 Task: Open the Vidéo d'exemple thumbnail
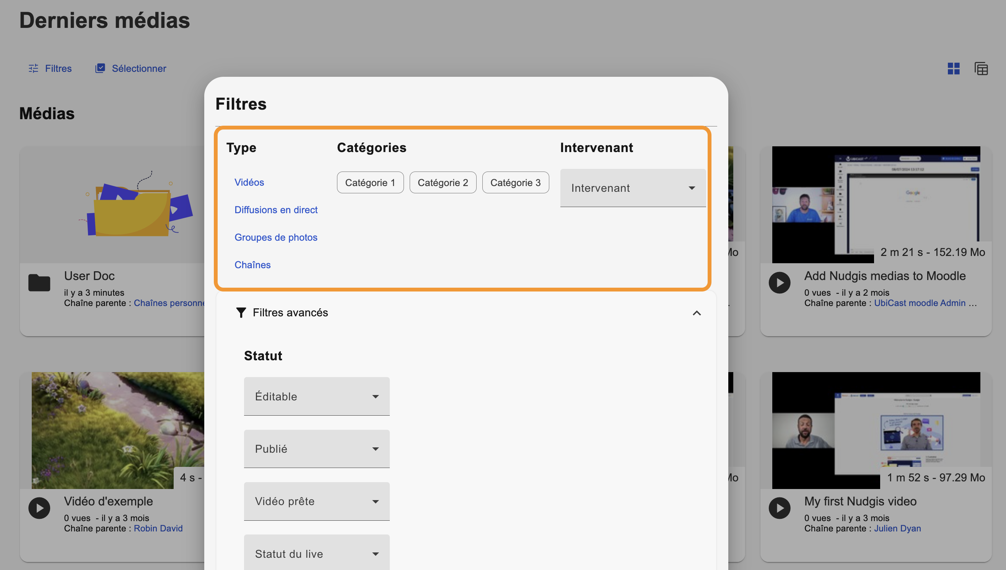click(117, 430)
